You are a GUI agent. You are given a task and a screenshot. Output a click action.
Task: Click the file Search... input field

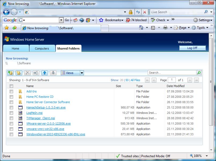pyautogui.click(x=172, y=73)
